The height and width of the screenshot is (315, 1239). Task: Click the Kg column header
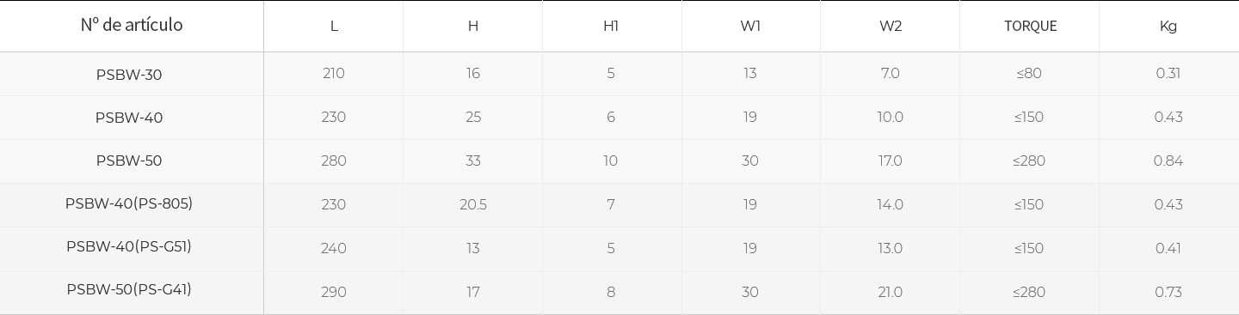tap(1168, 26)
